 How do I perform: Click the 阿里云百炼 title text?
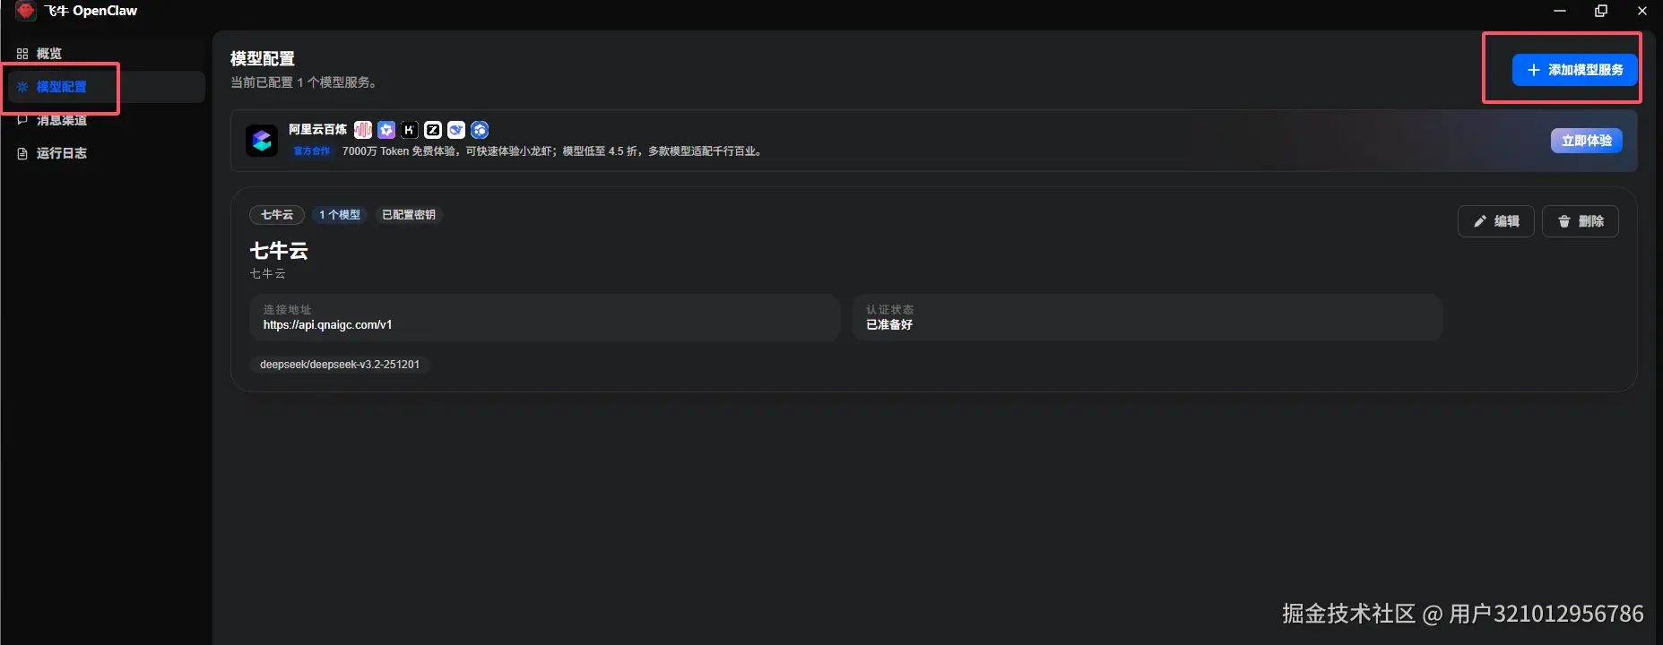317,130
